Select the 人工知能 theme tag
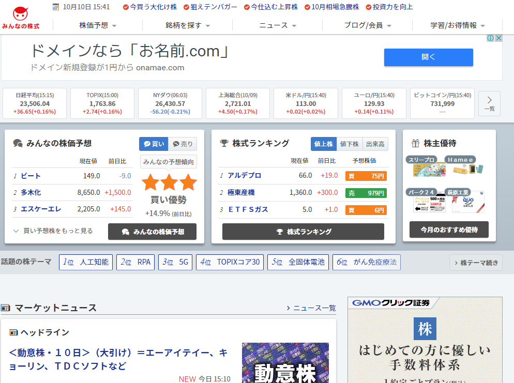 click(x=86, y=262)
